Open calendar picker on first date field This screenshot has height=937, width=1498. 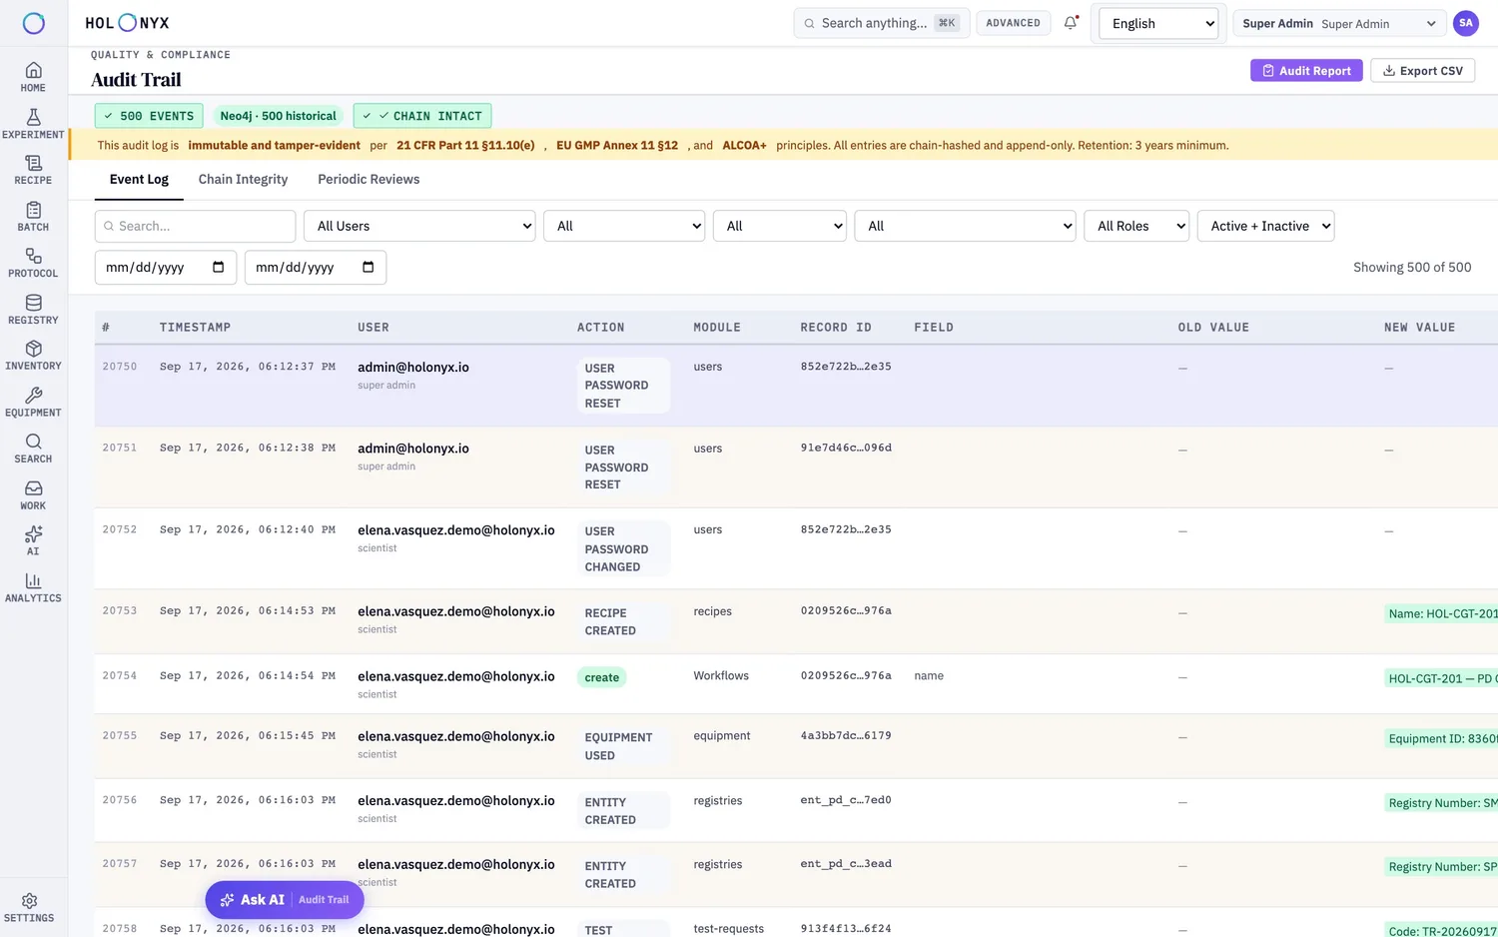tap(218, 267)
